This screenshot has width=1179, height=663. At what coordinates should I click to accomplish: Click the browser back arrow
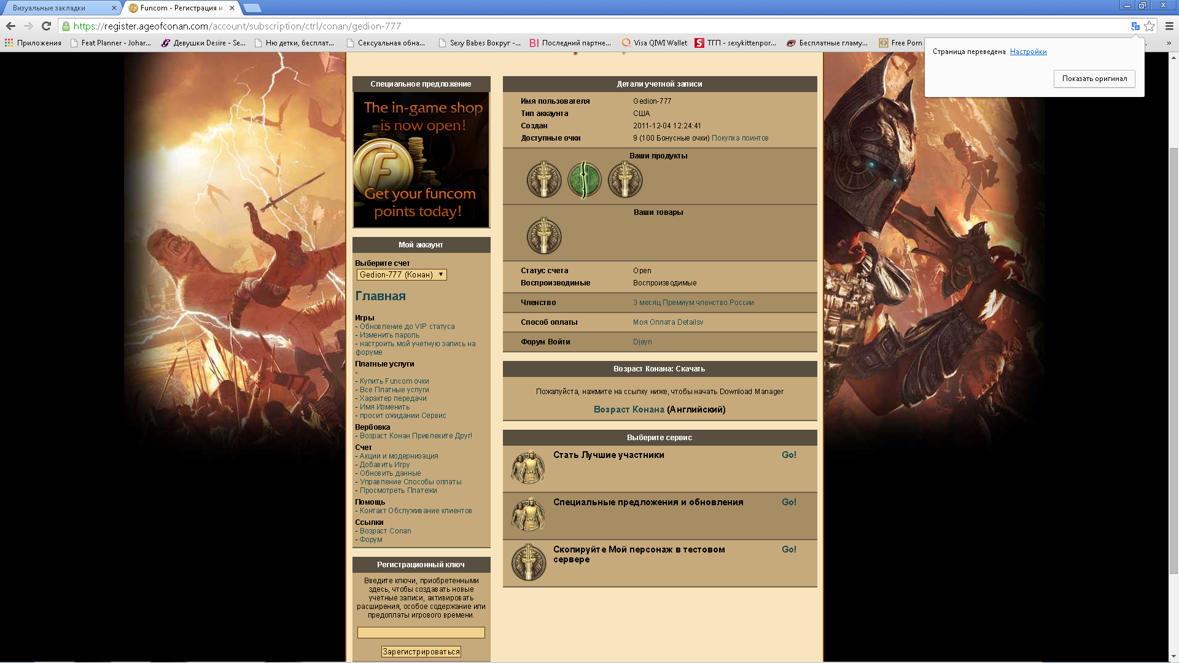pos(10,26)
